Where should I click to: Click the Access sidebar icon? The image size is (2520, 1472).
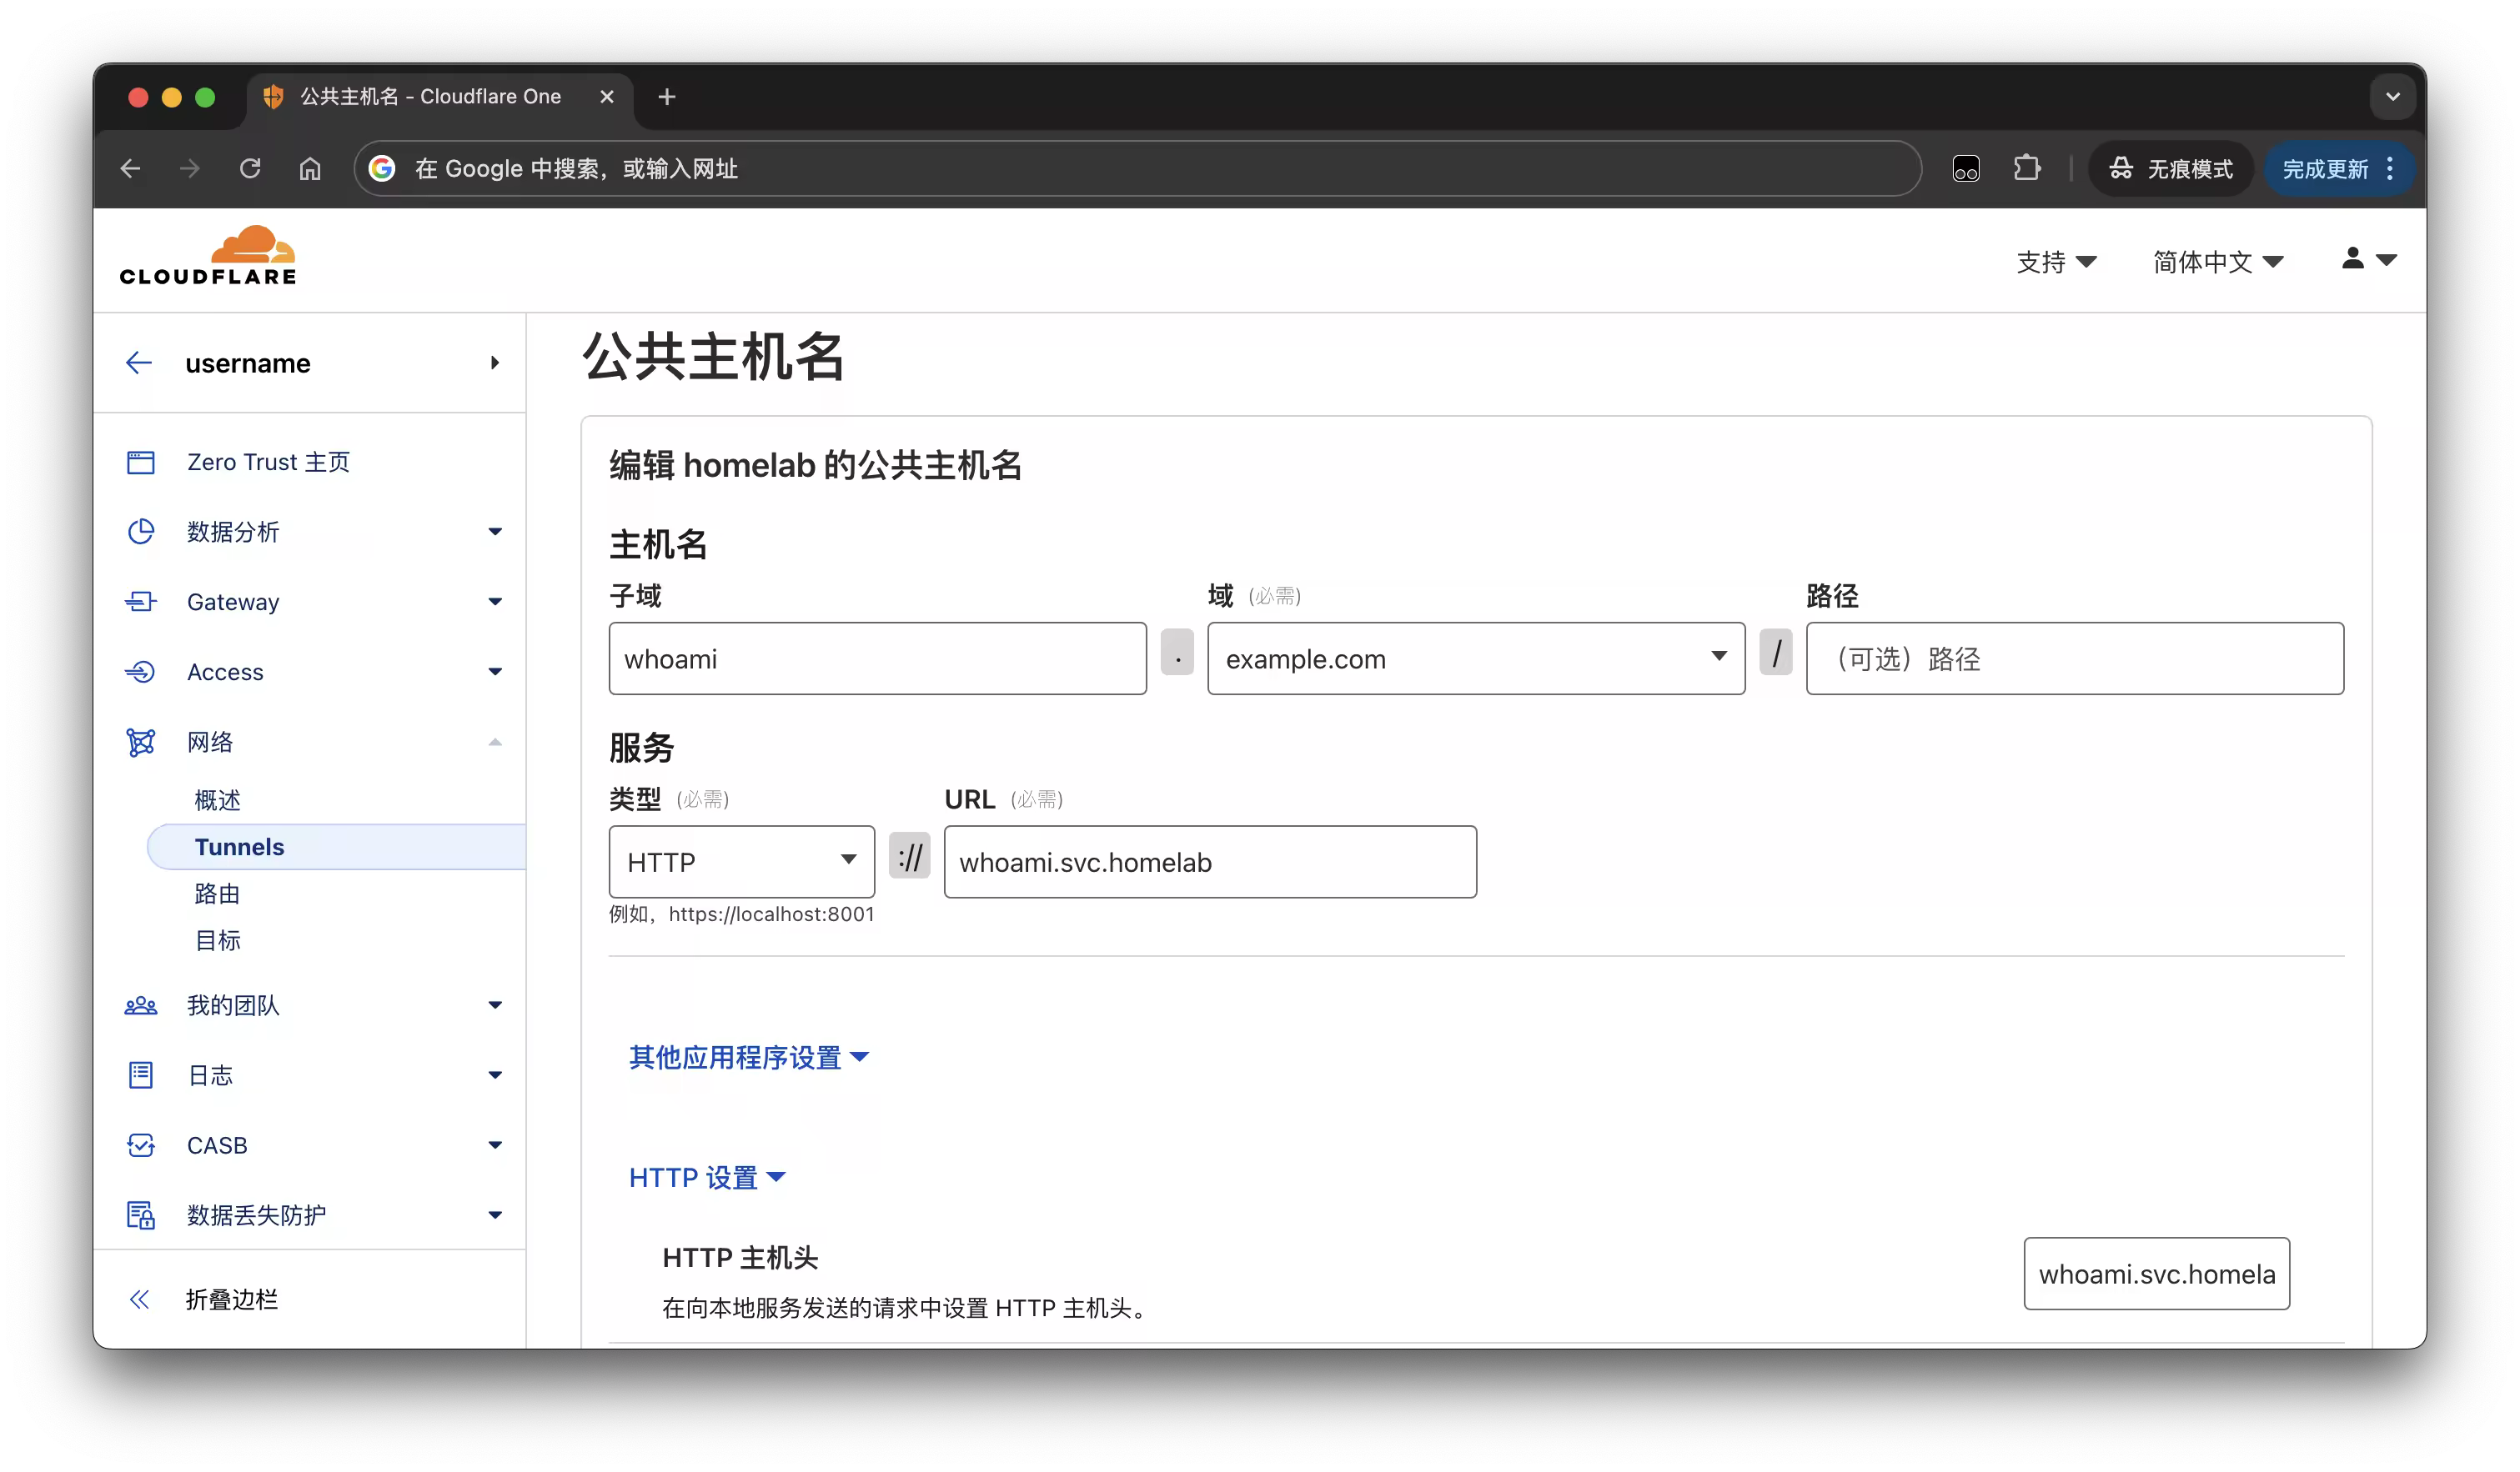coord(141,672)
